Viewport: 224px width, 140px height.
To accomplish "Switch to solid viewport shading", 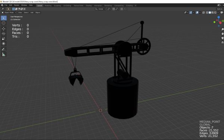I will point(210,13).
